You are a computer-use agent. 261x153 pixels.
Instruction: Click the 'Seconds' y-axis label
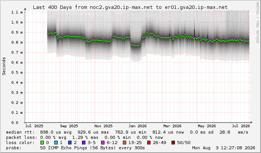click(x=4, y=66)
